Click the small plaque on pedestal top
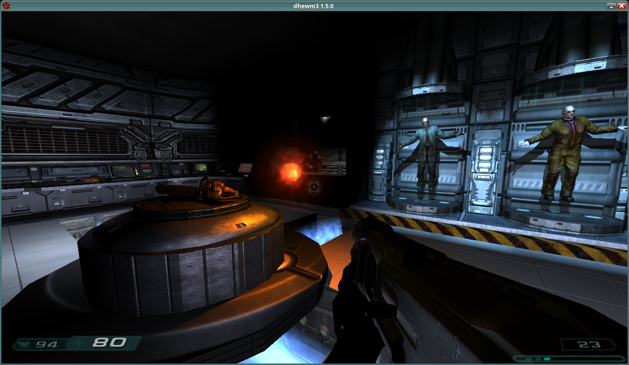Screen dimensions: 629x365 240,225
